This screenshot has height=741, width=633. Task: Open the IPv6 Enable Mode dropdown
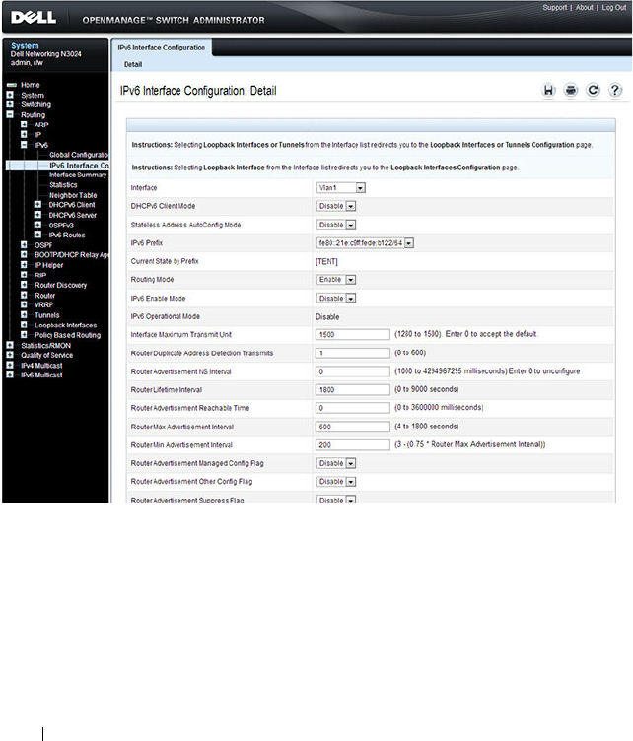click(336, 299)
